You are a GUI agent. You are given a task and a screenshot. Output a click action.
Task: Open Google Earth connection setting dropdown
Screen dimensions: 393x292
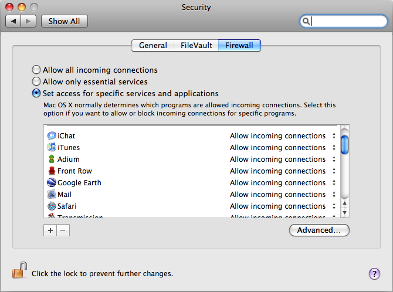coord(283,182)
